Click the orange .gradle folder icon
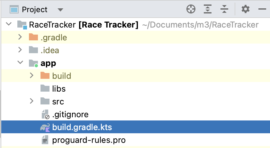The height and width of the screenshot is (148, 270). [33, 37]
